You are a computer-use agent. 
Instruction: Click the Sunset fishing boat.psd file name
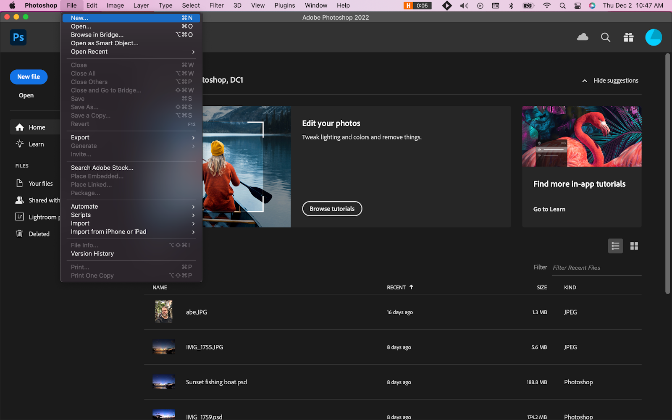point(216,382)
